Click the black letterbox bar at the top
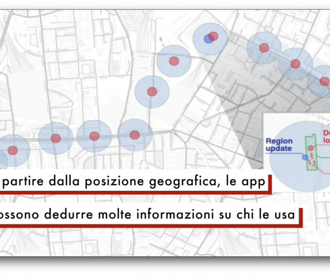 coord(165,4)
